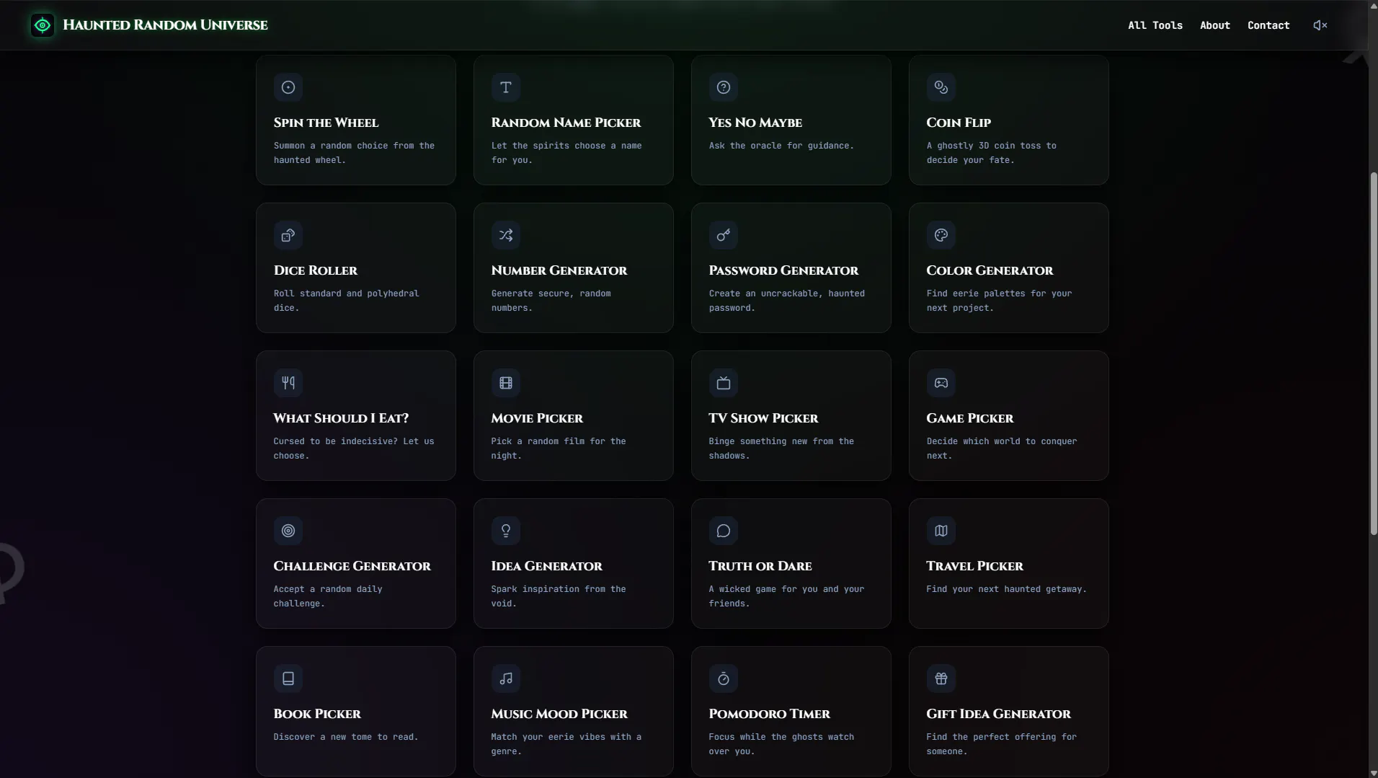The width and height of the screenshot is (1378, 778).
Task: Click "Find your next haunted getaway." description
Action: coord(1006,589)
